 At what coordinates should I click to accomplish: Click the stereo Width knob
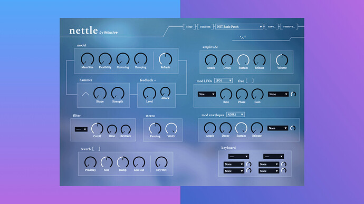click(171, 129)
